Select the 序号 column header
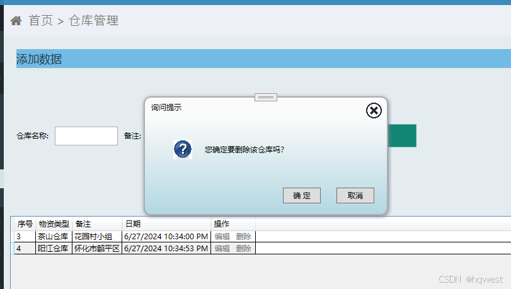Image resolution: width=511 pixels, height=289 pixels. (x=25, y=224)
